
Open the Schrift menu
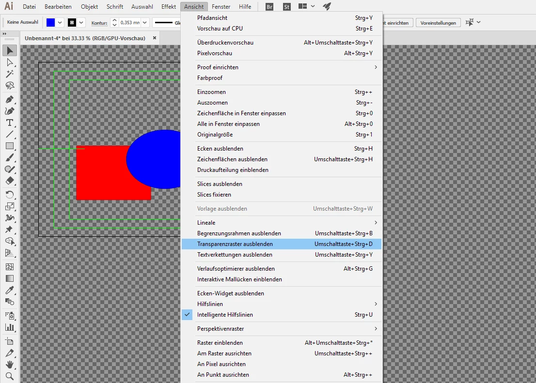[115, 6]
